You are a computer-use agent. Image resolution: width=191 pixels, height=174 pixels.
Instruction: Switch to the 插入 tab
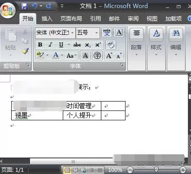tap(47, 19)
